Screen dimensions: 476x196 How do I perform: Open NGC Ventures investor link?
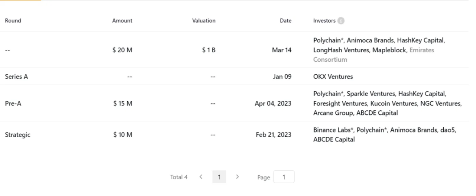tap(440, 103)
